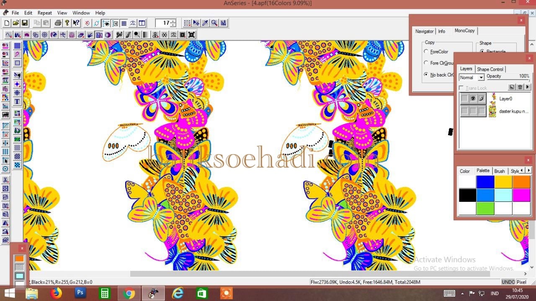Toggle Layer0 brush edit box
Image resolution: width=536 pixels, height=301 pixels.
coord(482,98)
